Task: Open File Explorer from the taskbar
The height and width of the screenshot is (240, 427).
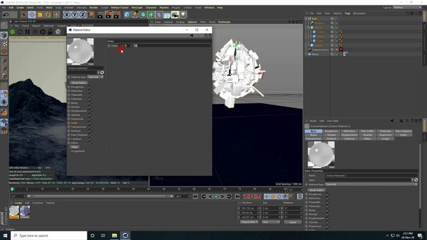Action: pyautogui.click(x=114, y=235)
